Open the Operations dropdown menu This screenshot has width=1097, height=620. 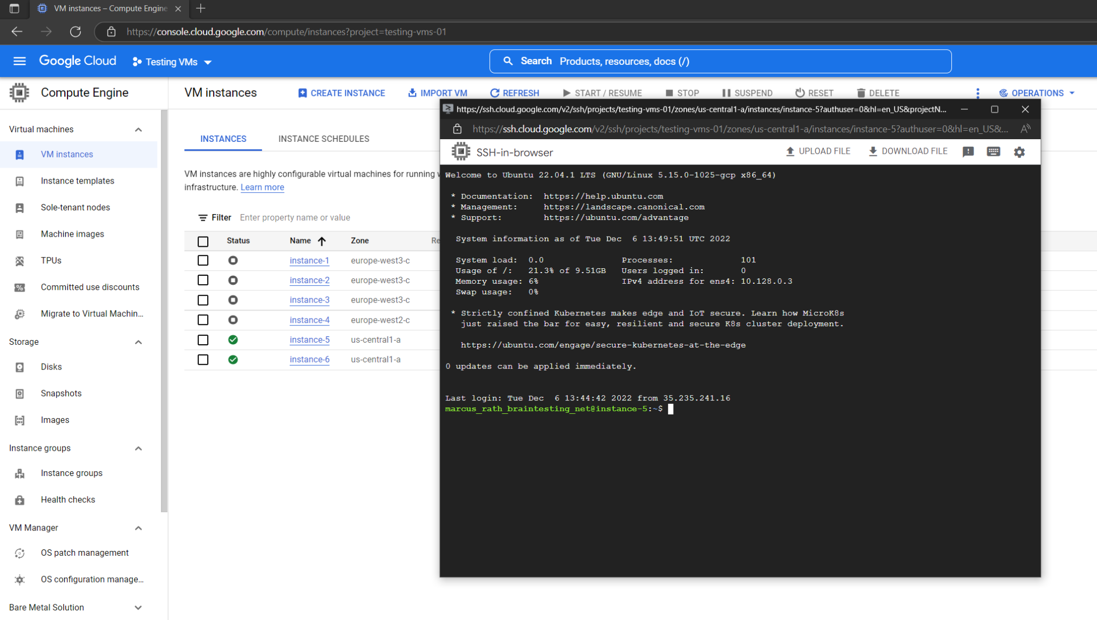click(x=1036, y=93)
